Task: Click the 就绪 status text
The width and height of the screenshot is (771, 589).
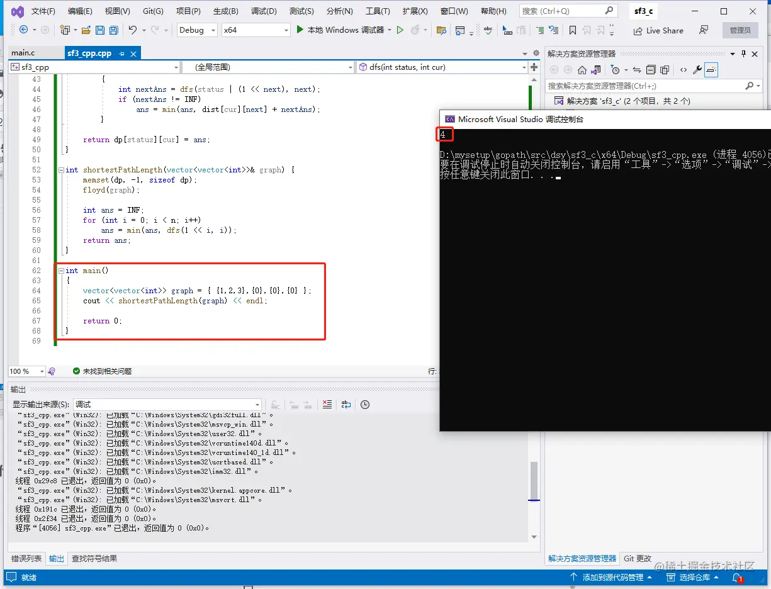Action: tap(29, 577)
